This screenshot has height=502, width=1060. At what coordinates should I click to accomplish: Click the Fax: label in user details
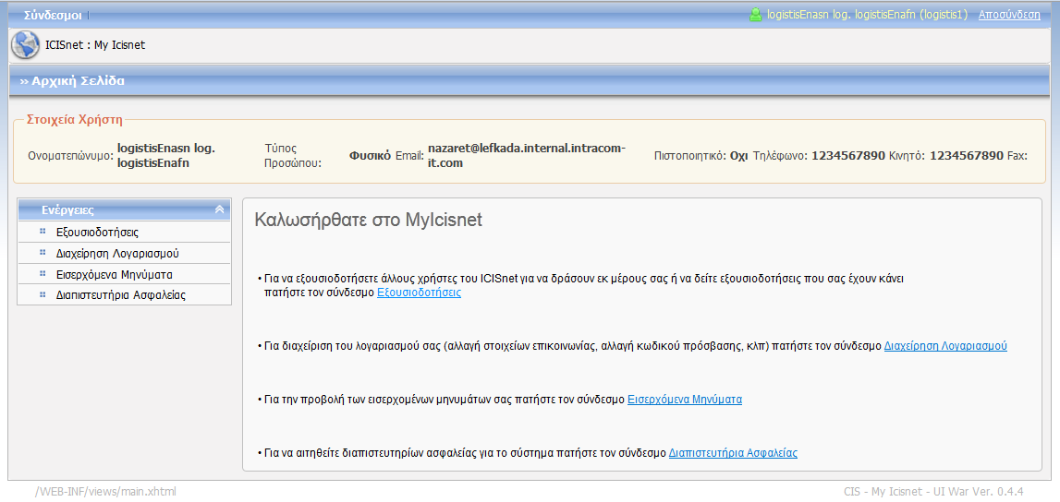point(1017,156)
